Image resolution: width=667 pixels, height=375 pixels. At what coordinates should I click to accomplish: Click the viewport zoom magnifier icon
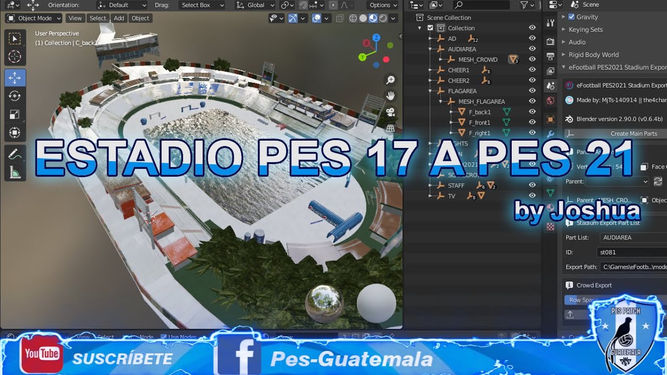click(390, 80)
